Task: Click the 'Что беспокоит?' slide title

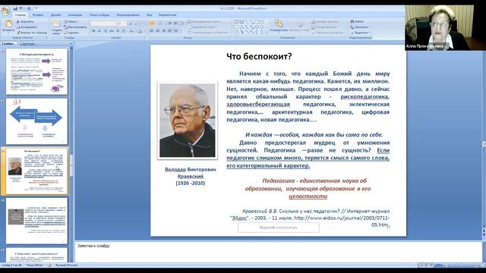Action: point(259,56)
